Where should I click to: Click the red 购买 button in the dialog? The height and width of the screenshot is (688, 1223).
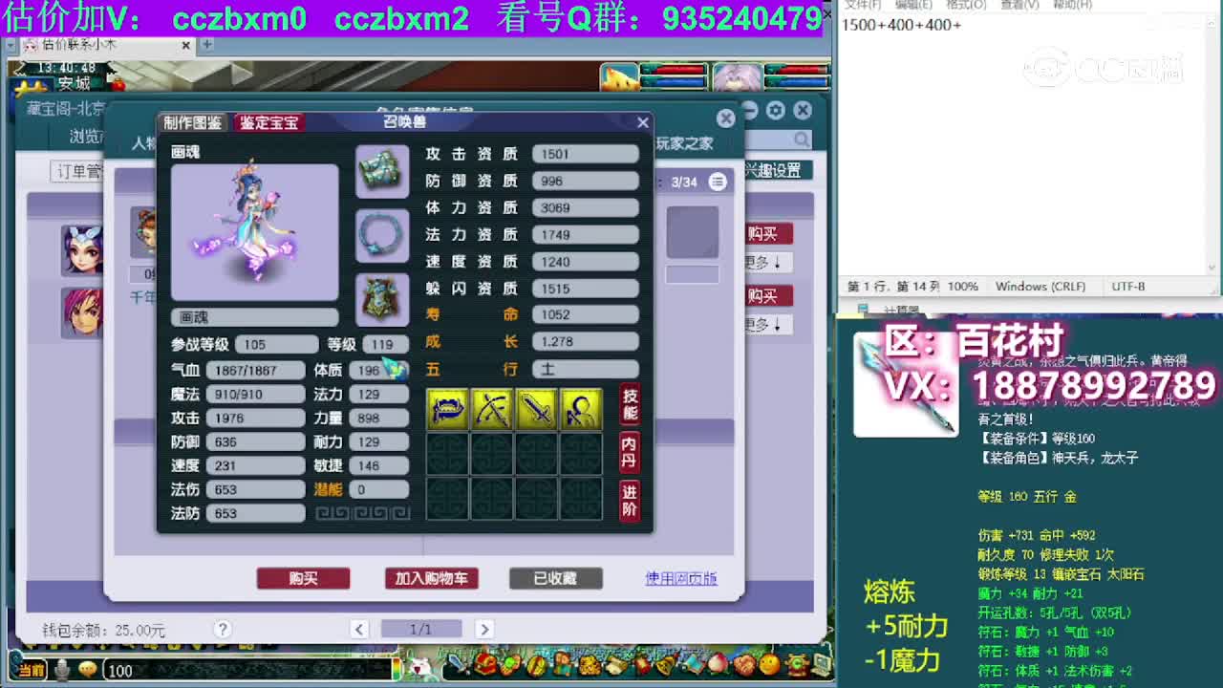click(x=303, y=578)
